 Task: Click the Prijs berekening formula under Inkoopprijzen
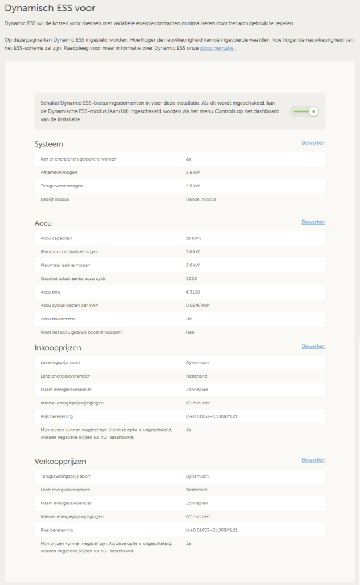(x=211, y=416)
